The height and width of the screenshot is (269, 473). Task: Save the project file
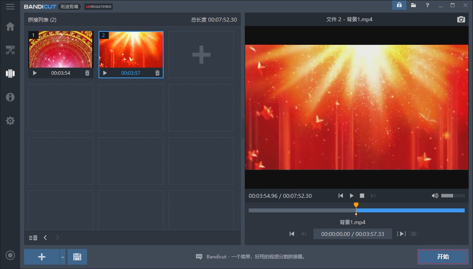click(x=77, y=257)
